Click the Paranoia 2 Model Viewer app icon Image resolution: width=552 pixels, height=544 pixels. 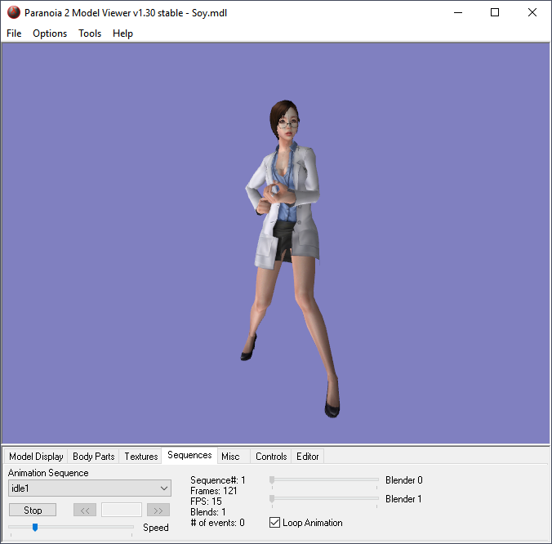(x=14, y=13)
